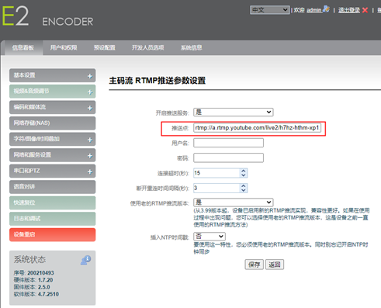Click the 用户名 input field
The height and width of the screenshot is (308, 381).
click(228, 143)
